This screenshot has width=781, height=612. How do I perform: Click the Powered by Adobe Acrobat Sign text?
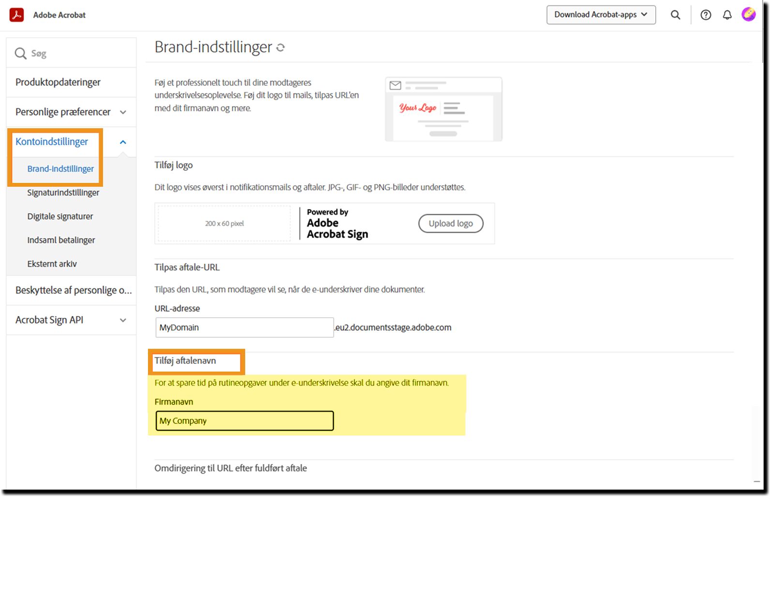(x=338, y=224)
